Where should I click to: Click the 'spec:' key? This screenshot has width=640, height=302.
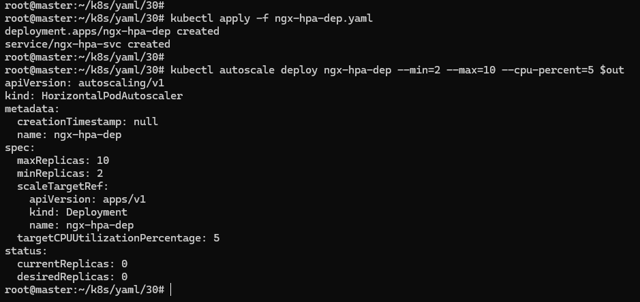[x=20, y=148]
